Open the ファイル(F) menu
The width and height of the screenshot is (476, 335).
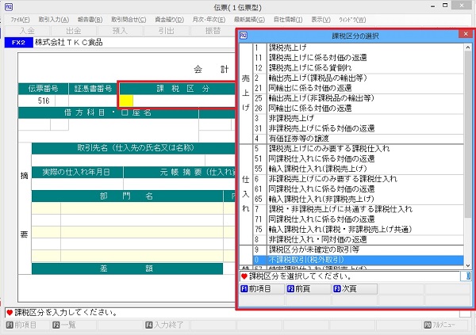[20, 20]
